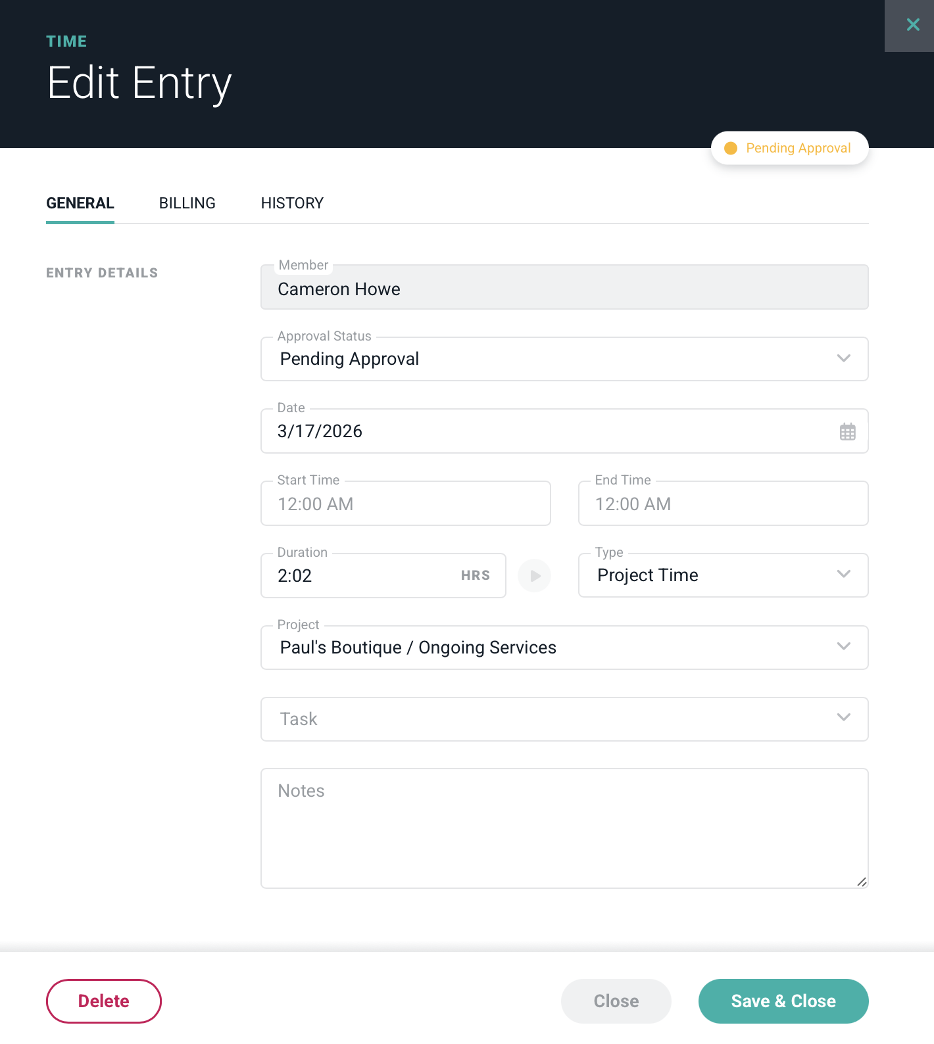Focus the Start Time field
Image resolution: width=934 pixels, height=1044 pixels.
click(405, 504)
